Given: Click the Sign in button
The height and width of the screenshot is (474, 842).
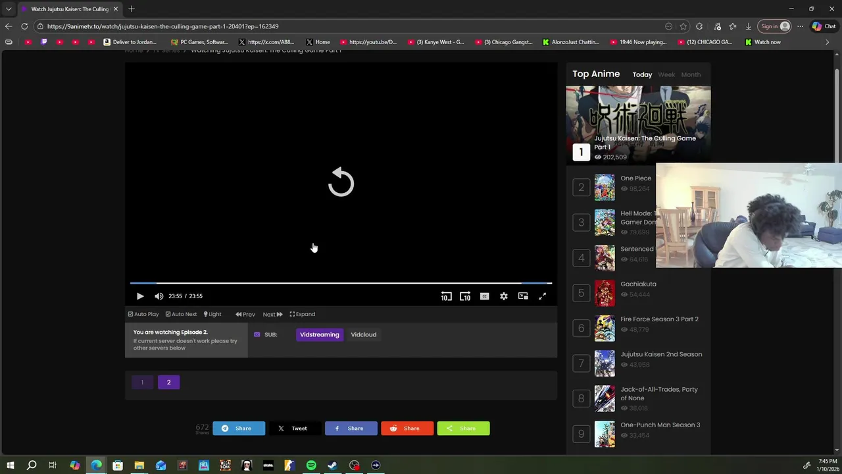Looking at the screenshot, I should click(774, 26).
